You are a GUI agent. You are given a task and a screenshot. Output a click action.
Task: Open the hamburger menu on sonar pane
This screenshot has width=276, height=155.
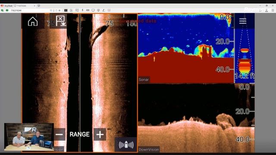[243, 21]
